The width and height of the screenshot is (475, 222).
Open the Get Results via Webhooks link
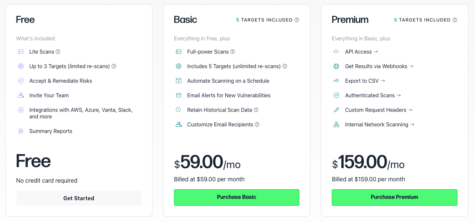click(x=379, y=66)
